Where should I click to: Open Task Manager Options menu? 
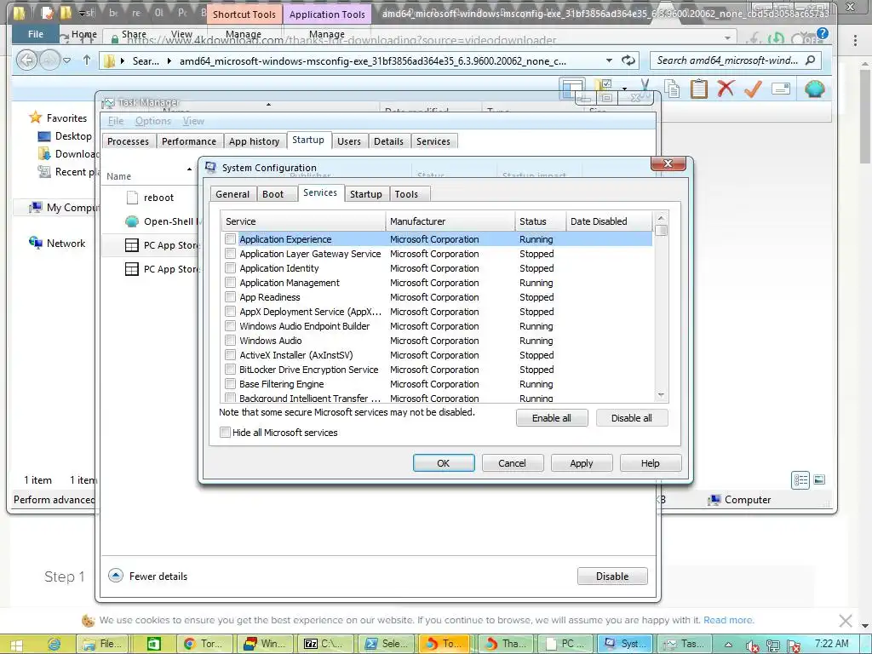(x=153, y=121)
